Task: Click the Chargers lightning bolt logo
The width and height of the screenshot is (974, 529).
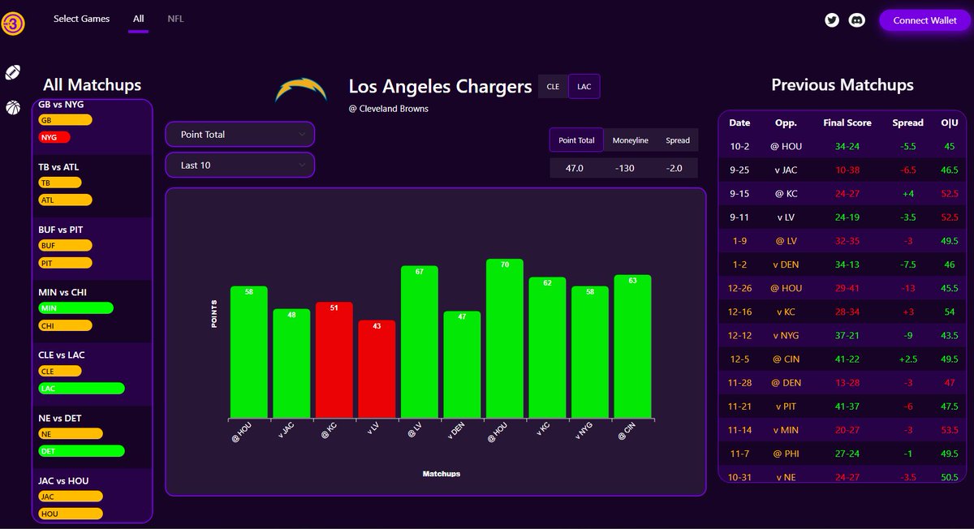Action: coord(301,89)
